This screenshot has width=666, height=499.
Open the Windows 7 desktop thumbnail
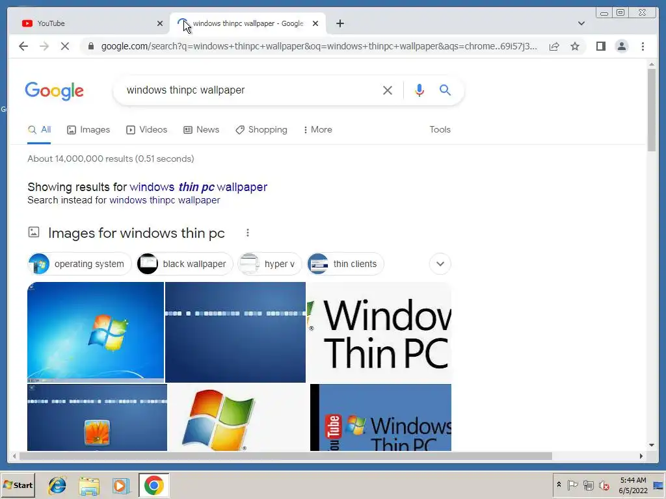tap(96, 332)
